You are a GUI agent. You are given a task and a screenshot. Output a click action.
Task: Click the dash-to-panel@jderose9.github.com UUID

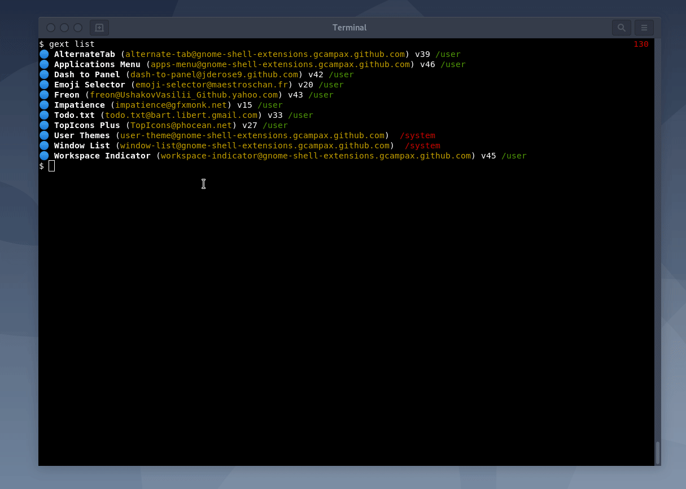pyautogui.click(x=215, y=75)
